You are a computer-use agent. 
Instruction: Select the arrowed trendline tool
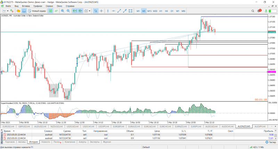pos(125,11)
